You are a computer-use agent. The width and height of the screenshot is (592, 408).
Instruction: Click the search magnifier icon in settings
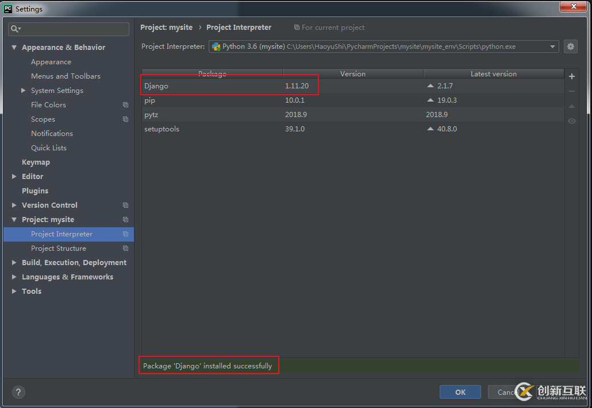[16, 29]
